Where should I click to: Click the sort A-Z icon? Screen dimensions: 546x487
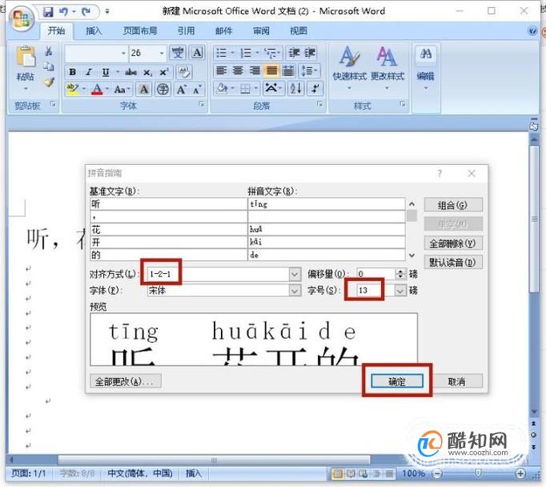295,88
